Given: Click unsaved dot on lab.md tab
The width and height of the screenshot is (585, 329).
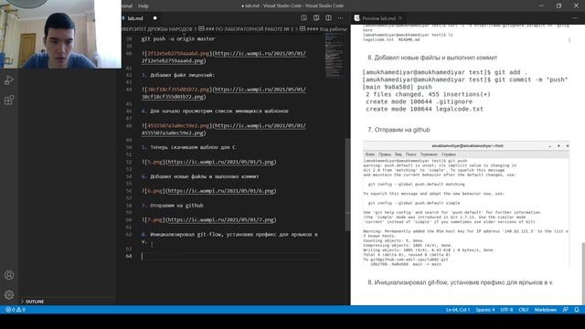Looking at the screenshot, I should [154, 18].
